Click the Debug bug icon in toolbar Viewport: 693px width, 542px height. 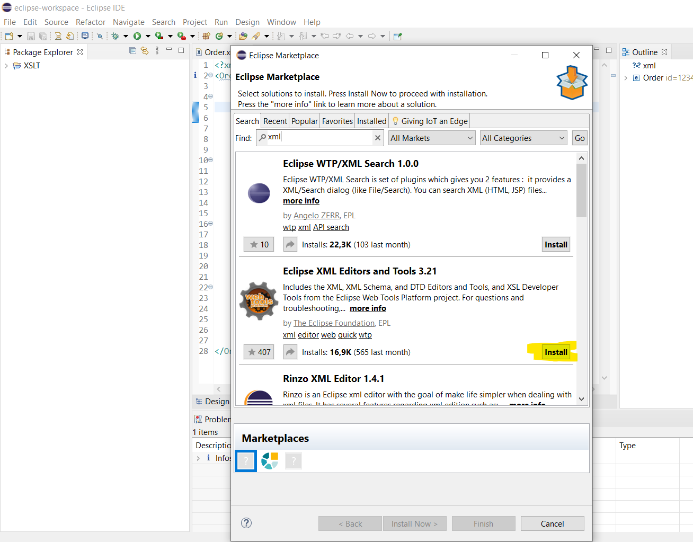[x=115, y=36]
